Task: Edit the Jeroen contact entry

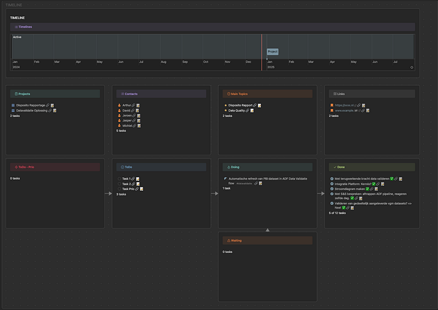Action: (x=138, y=115)
